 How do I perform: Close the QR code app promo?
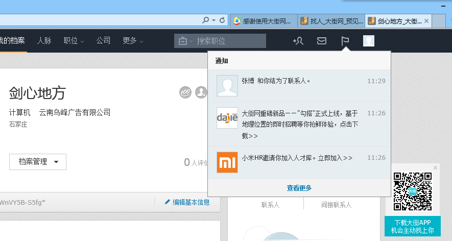tap(435, 168)
